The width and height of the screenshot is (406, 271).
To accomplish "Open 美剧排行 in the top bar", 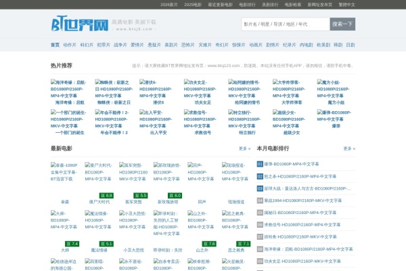I will click(x=270, y=5).
